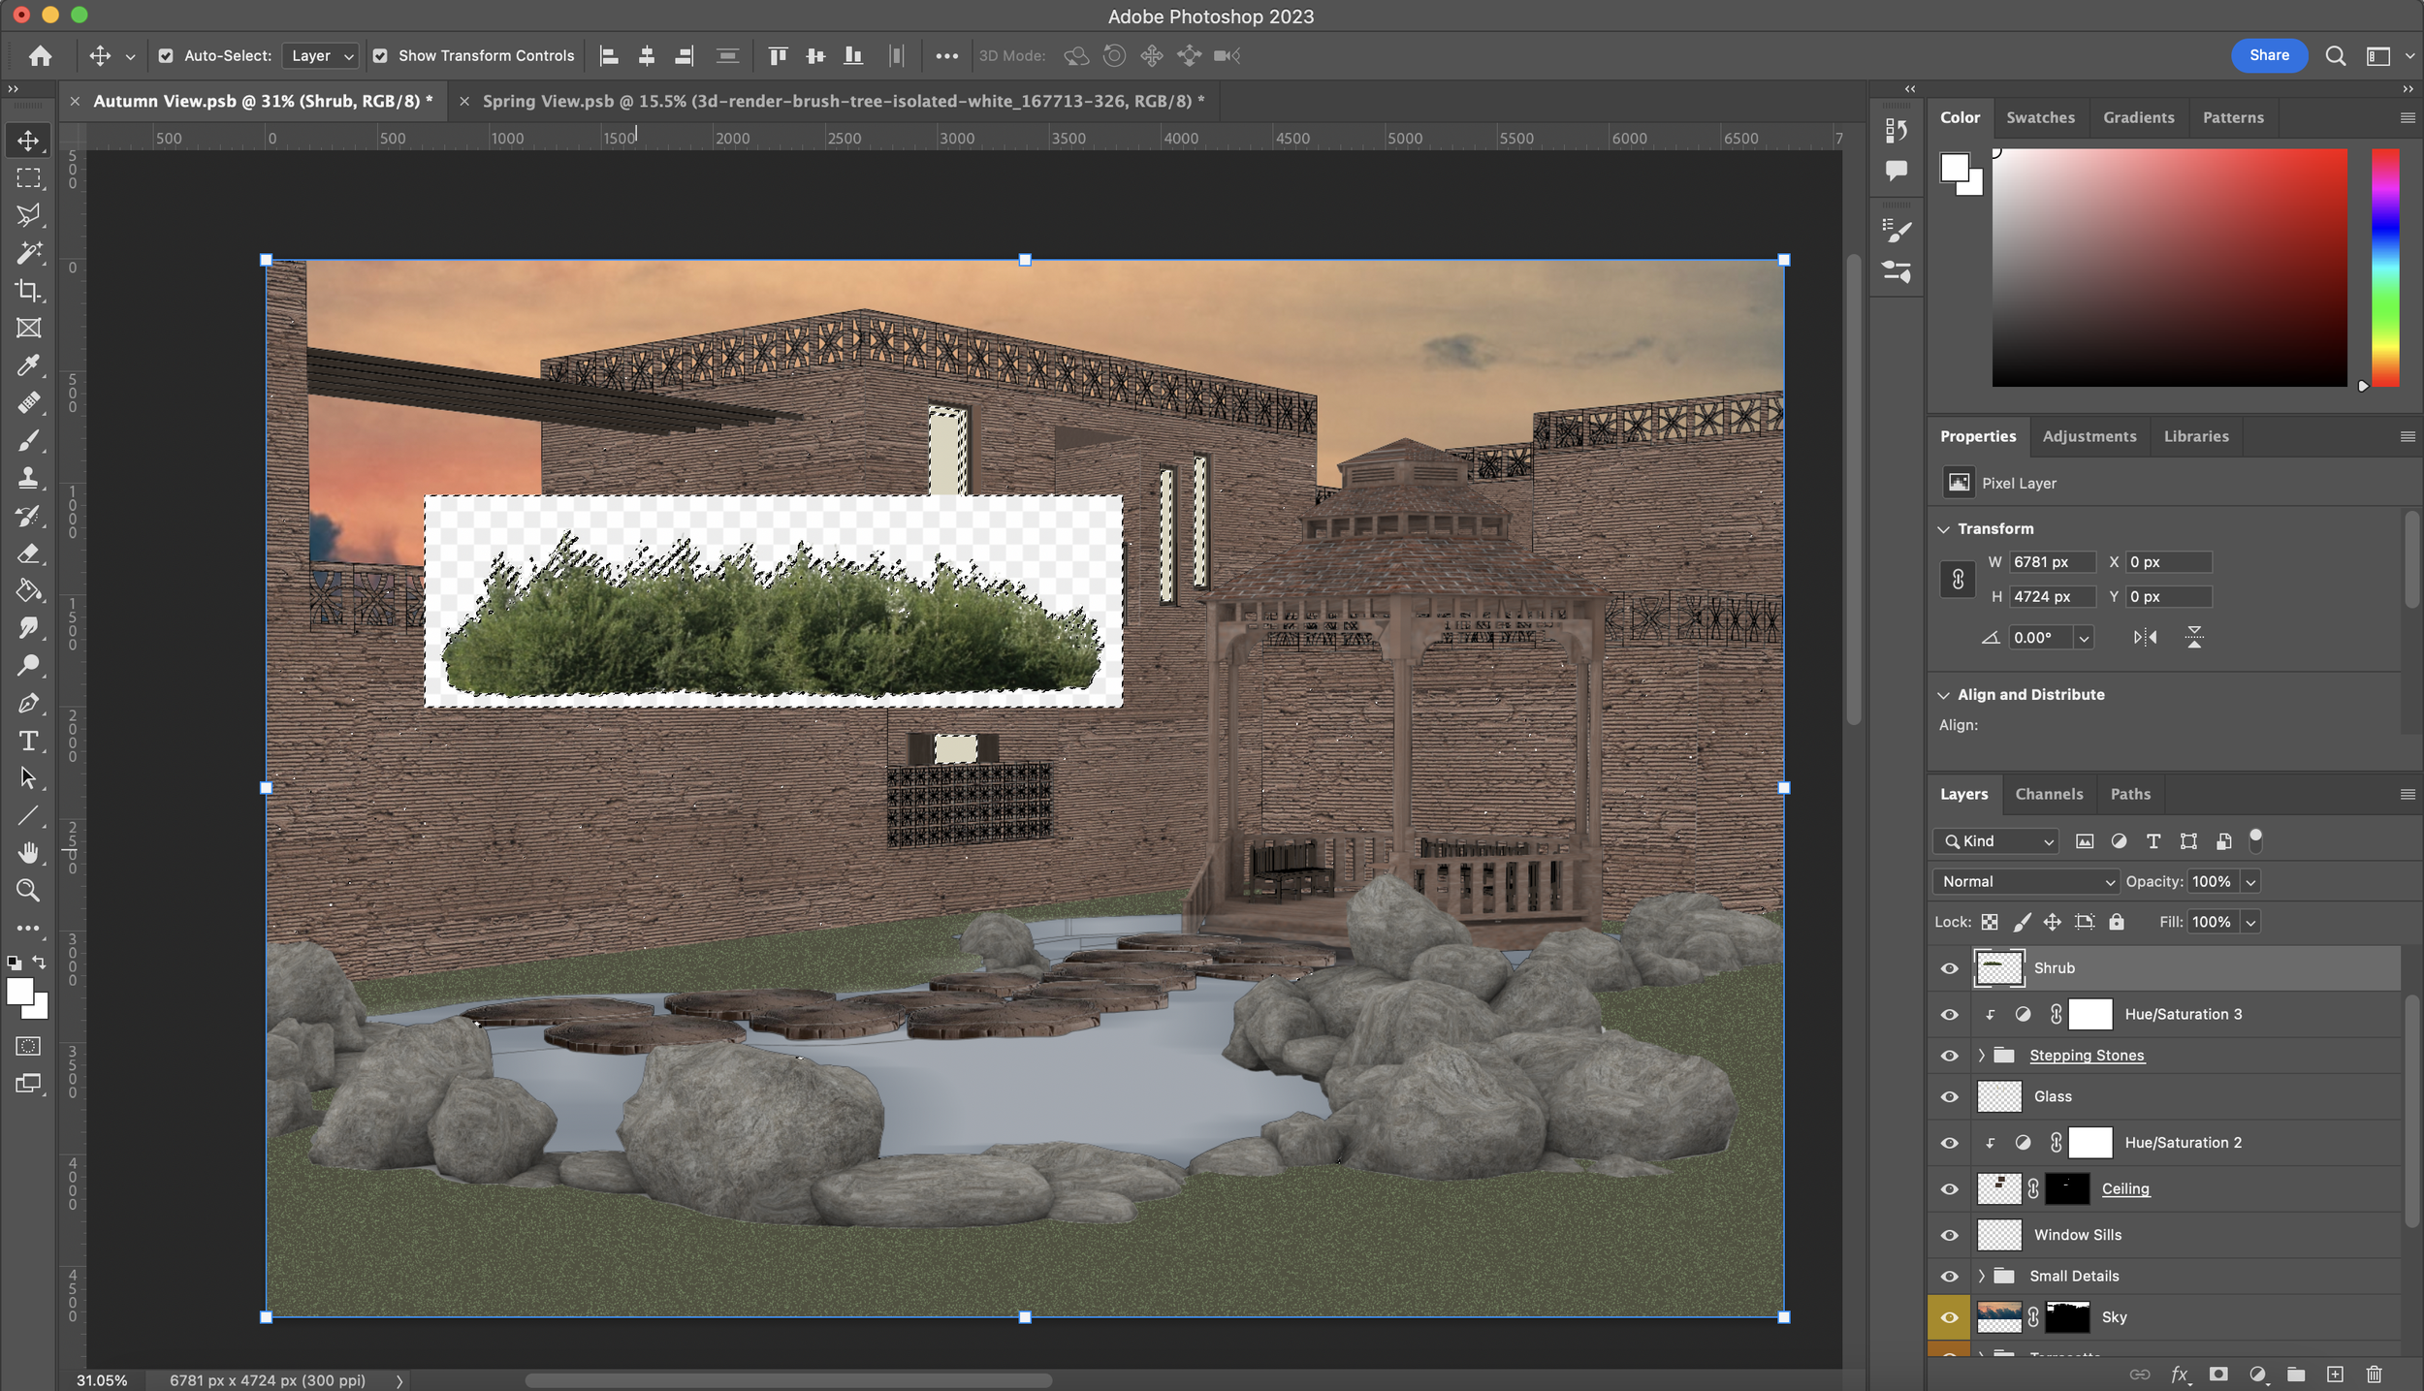
Task: Click the foreground color swatch in Color panel
Action: [1954, 168]
